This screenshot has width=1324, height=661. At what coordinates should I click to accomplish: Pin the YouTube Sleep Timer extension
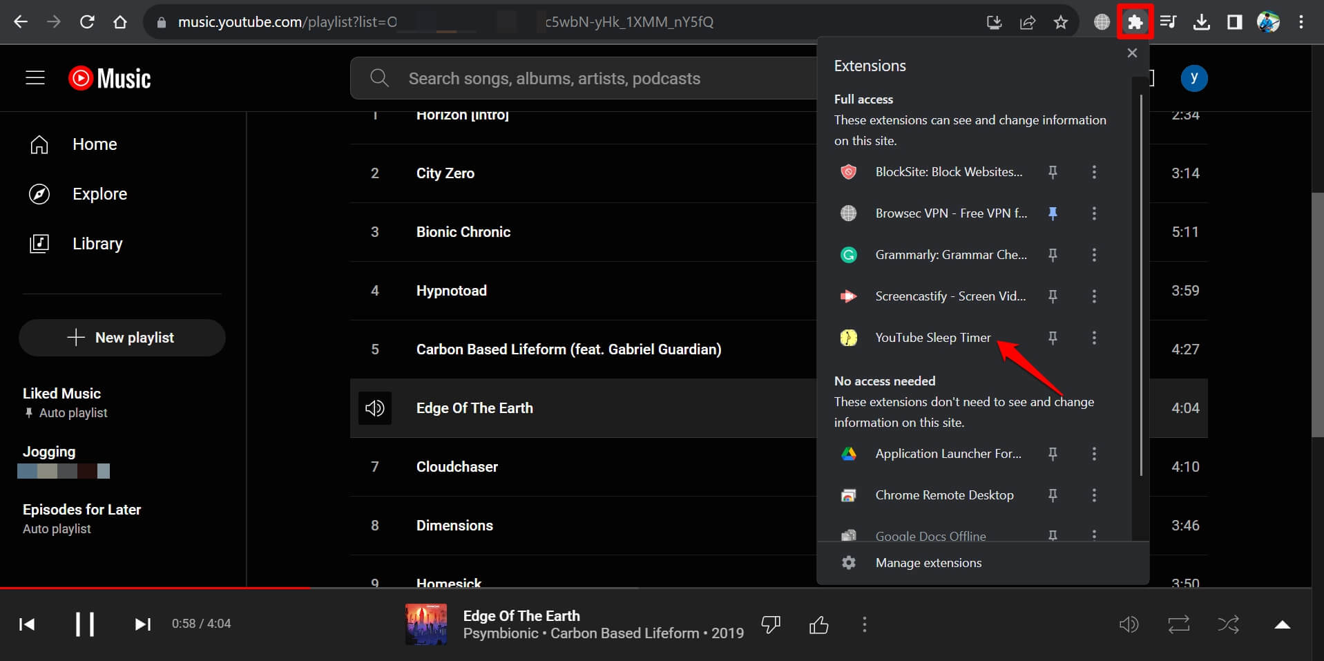[x=1053, y=338]
